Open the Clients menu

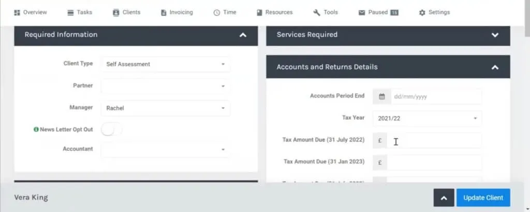[x=126, y=12]
